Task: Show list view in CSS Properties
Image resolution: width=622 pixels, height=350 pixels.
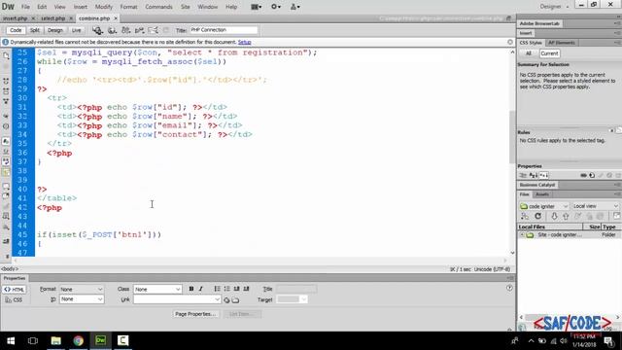Action: coord(534,175)
